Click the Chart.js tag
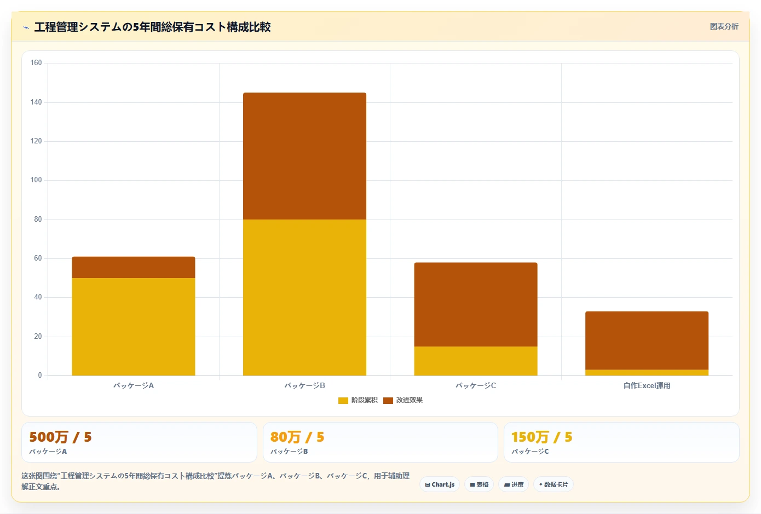 (440, 484)
